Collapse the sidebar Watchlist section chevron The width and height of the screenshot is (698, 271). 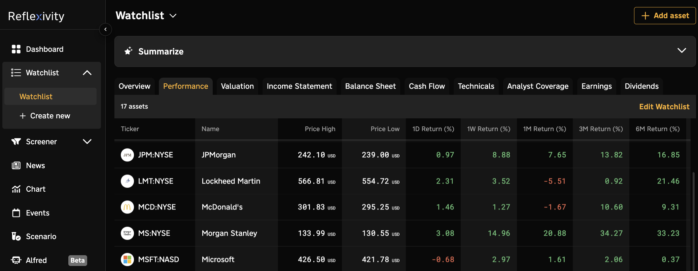[87, 73]
